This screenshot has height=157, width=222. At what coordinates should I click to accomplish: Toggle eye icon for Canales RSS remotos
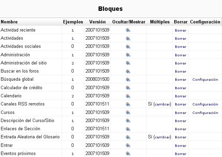(128, 104)
